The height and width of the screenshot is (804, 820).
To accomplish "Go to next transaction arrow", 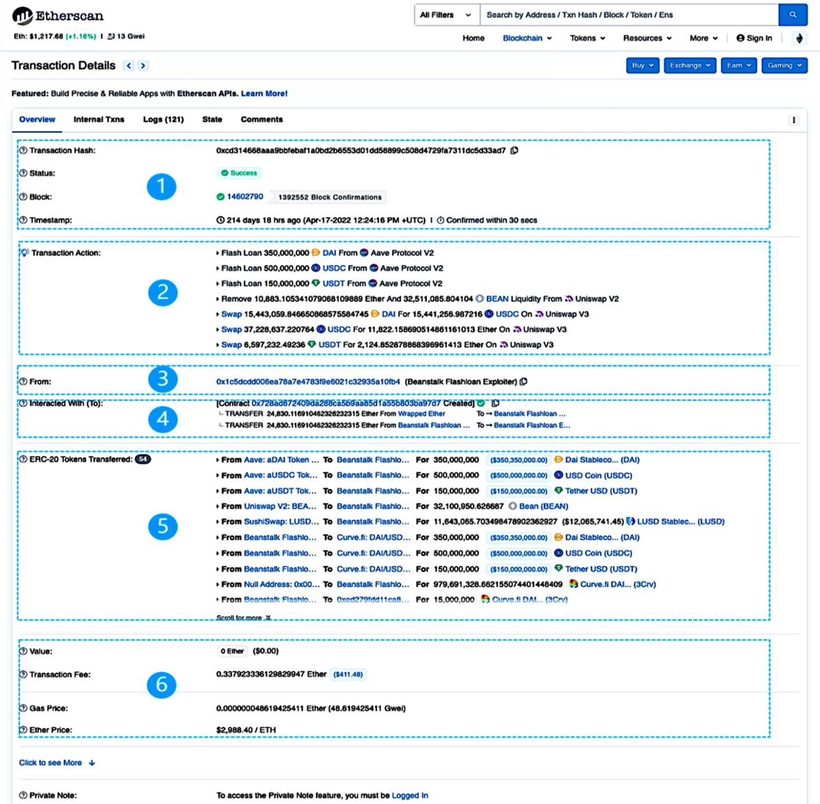I will click(x=143, y=66).
